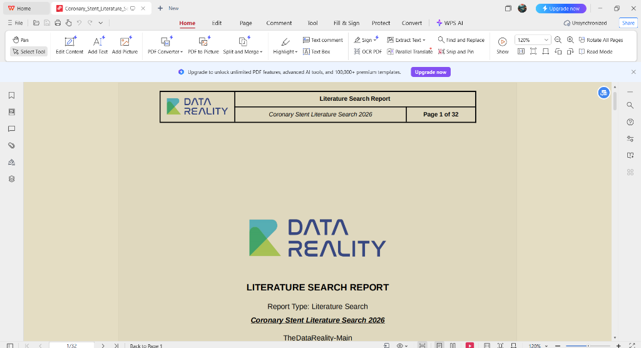Open the Fill & Sign tab

[346, 23]
